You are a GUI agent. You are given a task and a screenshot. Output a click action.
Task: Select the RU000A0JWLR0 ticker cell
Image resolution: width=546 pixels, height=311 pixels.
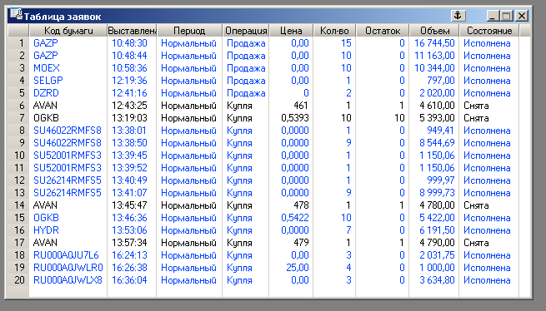click(x=68, y=268)
